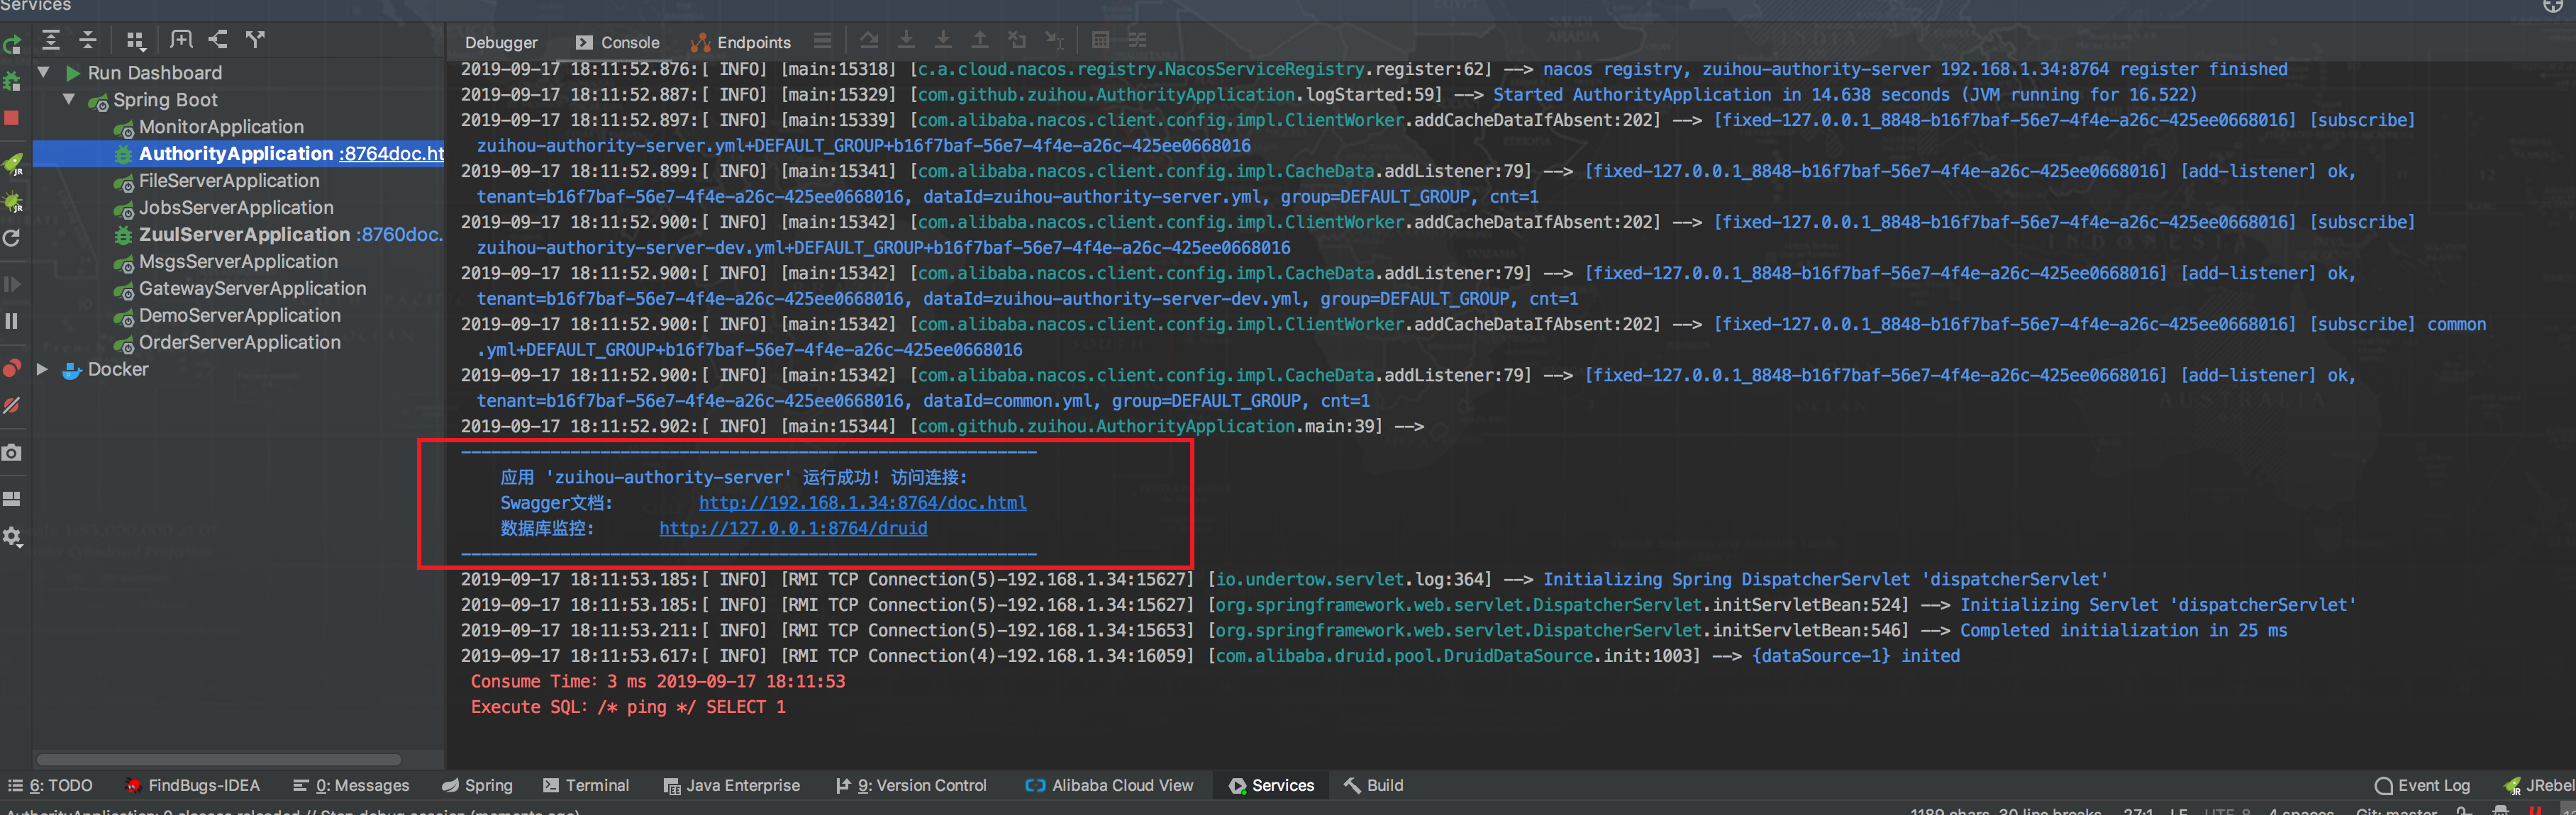Screen dimensions: 2576x815
Task: Open the FindBugs-IDEA tool window
Action: pyautogui.click(x=192, y=786)
